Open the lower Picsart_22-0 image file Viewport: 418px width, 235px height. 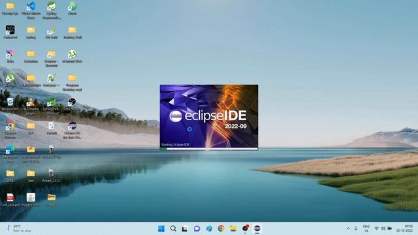[x=52, y=176]
